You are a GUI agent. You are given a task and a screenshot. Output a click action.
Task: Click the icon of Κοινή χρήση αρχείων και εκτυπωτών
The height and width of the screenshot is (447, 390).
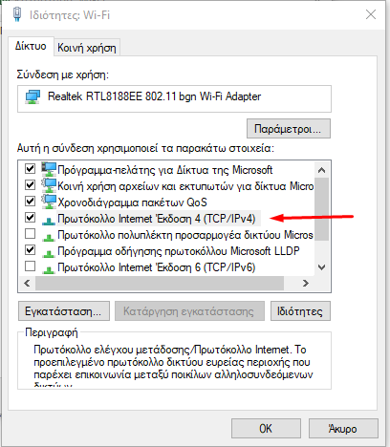[x=49, y=185]
